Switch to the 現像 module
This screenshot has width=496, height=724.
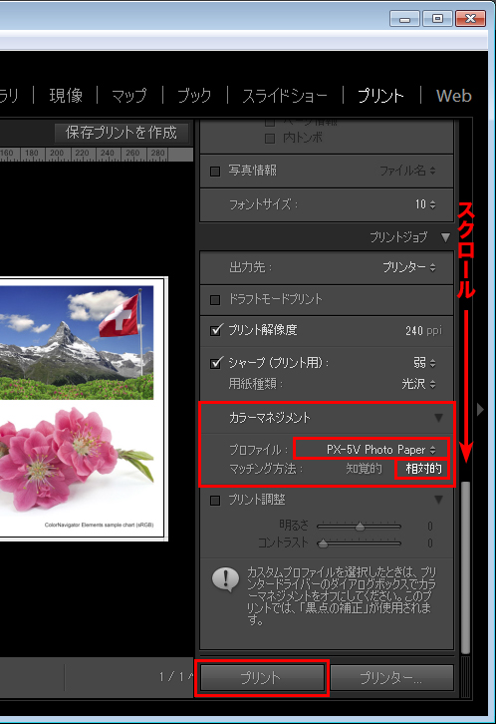(x=66, y=96)
